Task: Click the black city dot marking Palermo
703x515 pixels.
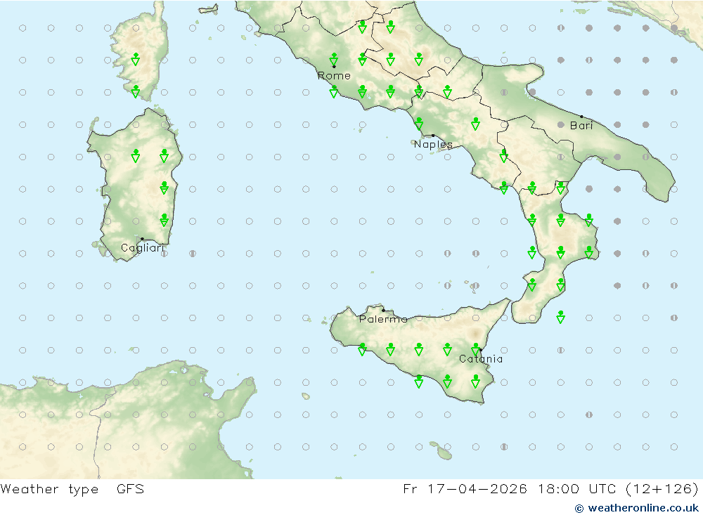Action: (383, 310)
